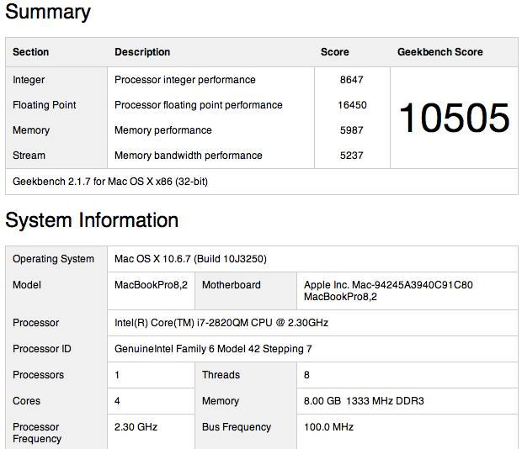Screen dimensions: 522x449
Task: Click the 'Description' column header
Action: tap(142, 52)
